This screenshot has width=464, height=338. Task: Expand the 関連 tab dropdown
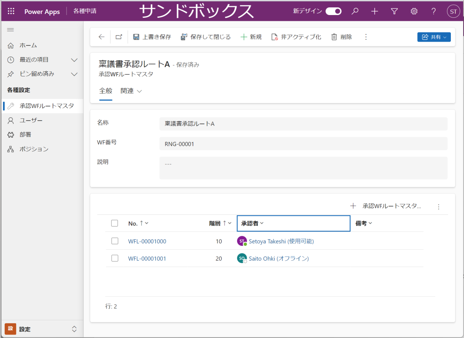click(x=131, y=91)
